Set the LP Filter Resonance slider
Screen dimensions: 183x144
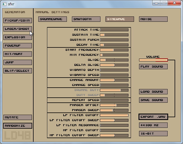click(x=114, y=125)
